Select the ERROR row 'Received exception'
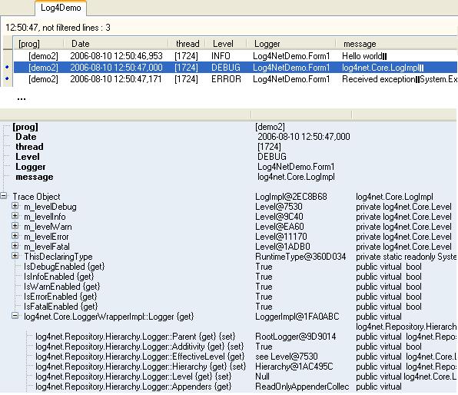The image size is (458, 395). [235, 79]
